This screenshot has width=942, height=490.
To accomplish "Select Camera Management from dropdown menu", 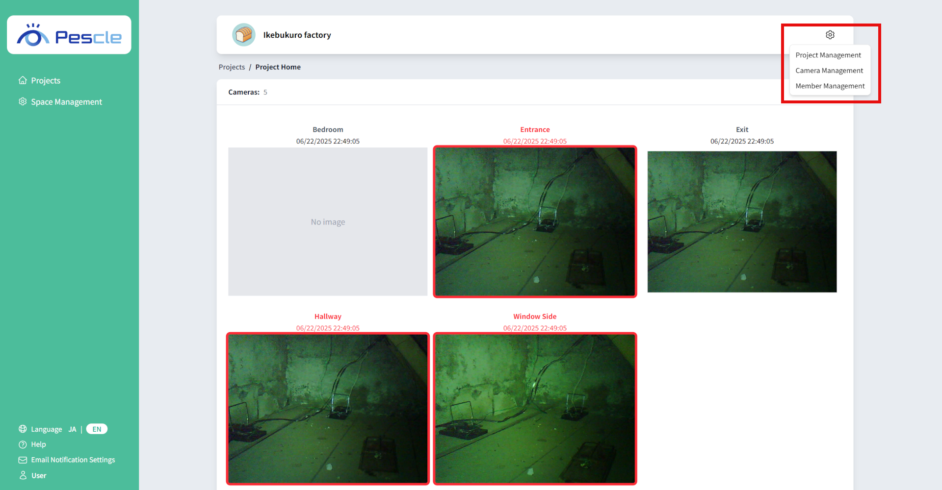I will click(829, 71).
